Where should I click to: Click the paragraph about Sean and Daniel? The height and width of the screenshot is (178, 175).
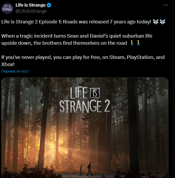pyautogui.click(x=77, y=39)
